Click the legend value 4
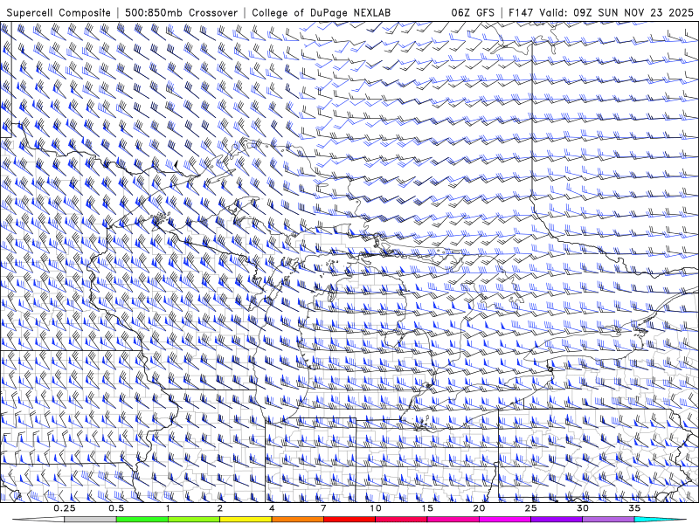The height and width of the screenshot is (524, 699). point(272,508)
